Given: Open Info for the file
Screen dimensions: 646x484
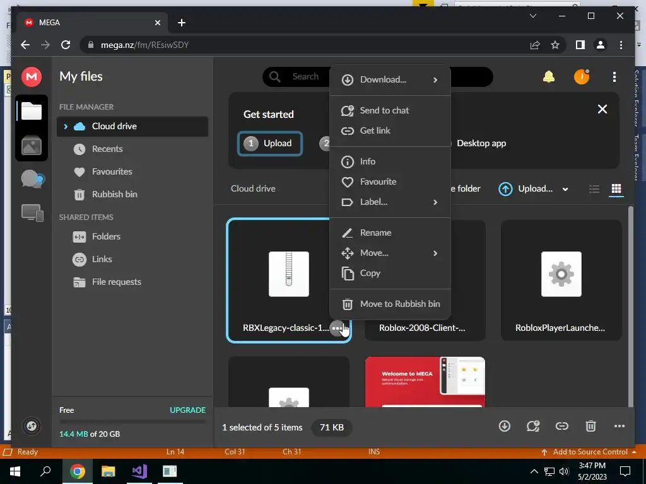Looking at the screenshot, I should click(x=390, y=161).
